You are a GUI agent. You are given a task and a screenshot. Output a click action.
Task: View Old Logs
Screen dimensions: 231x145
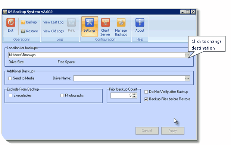coord(53,31)
